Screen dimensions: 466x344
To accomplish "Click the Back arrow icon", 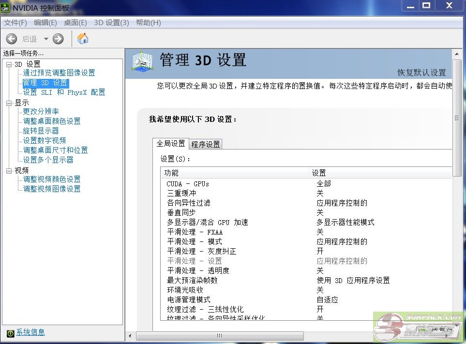I will (12, 39).
